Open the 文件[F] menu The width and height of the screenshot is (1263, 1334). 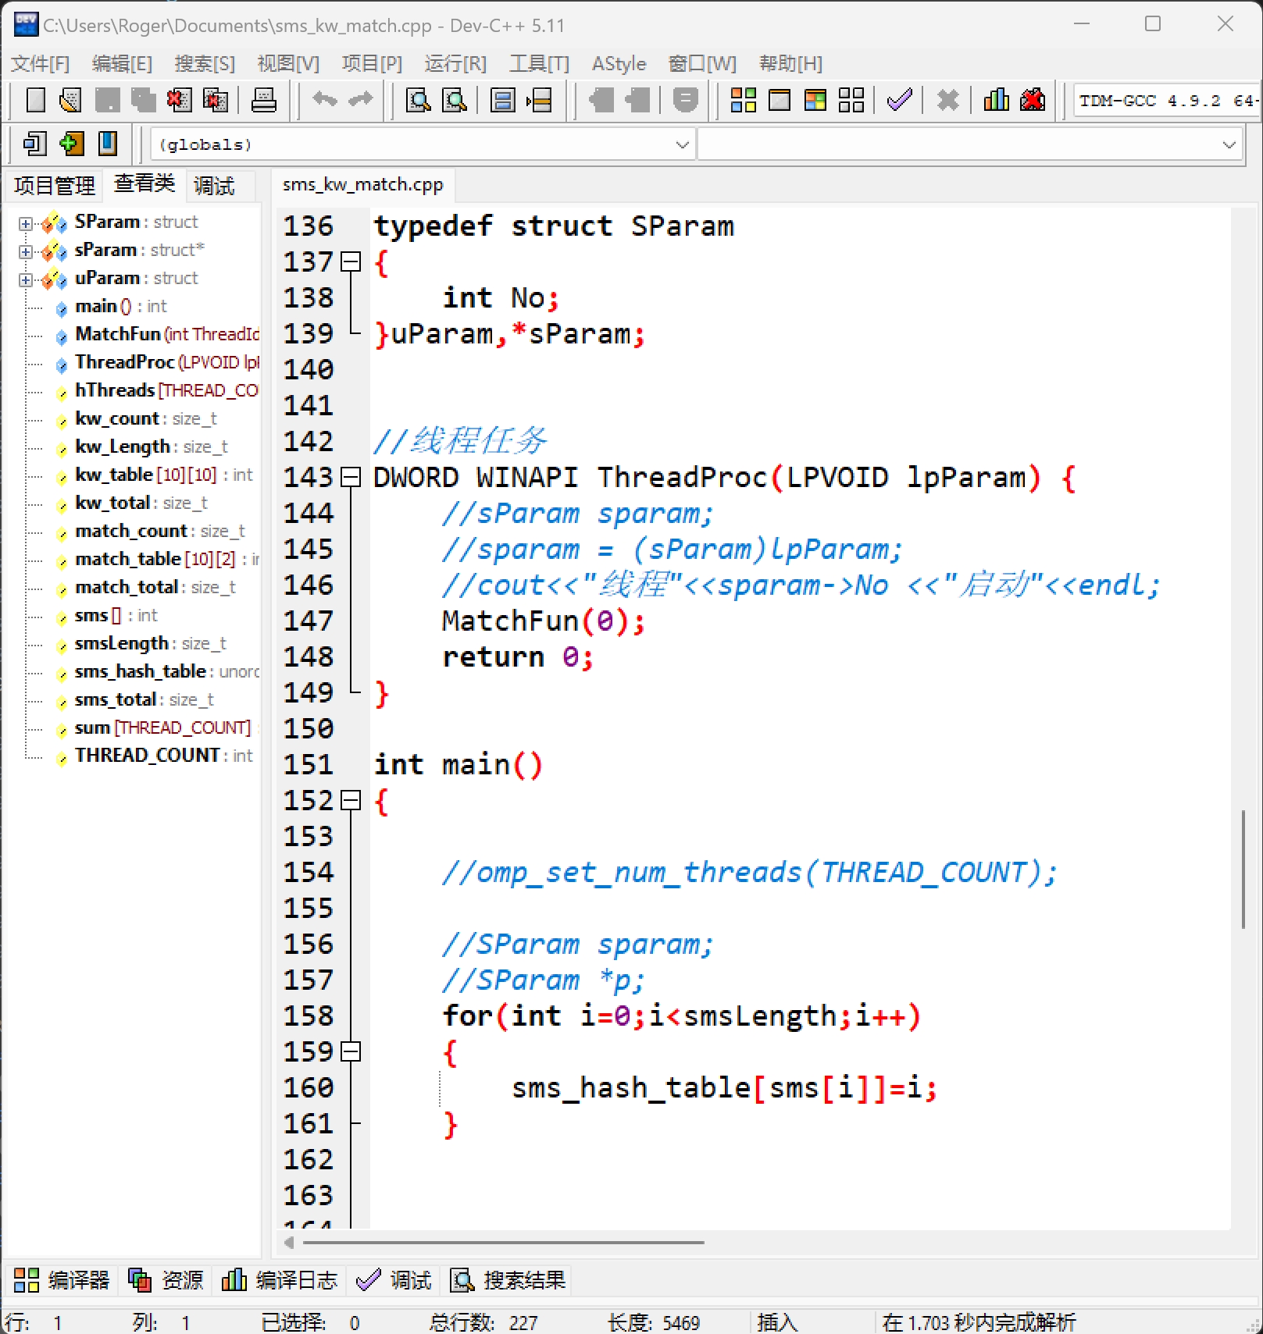tap(41, 63)
